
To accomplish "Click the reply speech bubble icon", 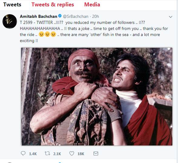I will [x=23, y=153].
